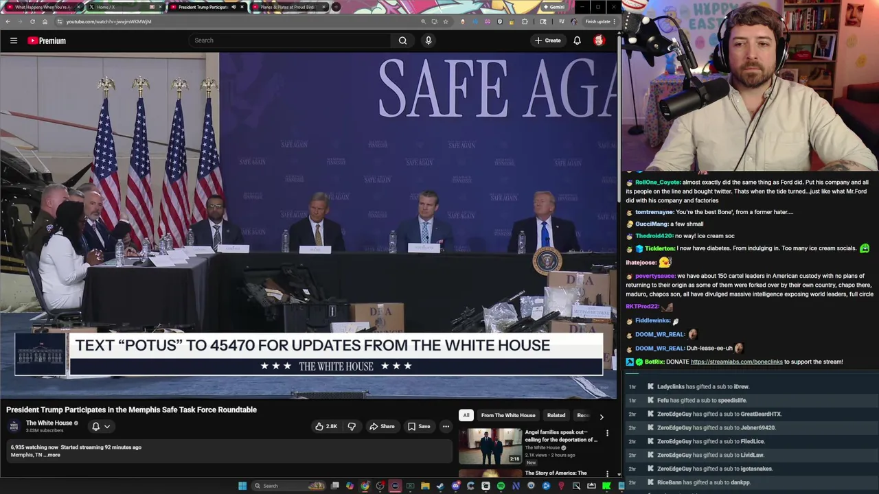Reload the page in browser toolbar

tap(32, 21)
